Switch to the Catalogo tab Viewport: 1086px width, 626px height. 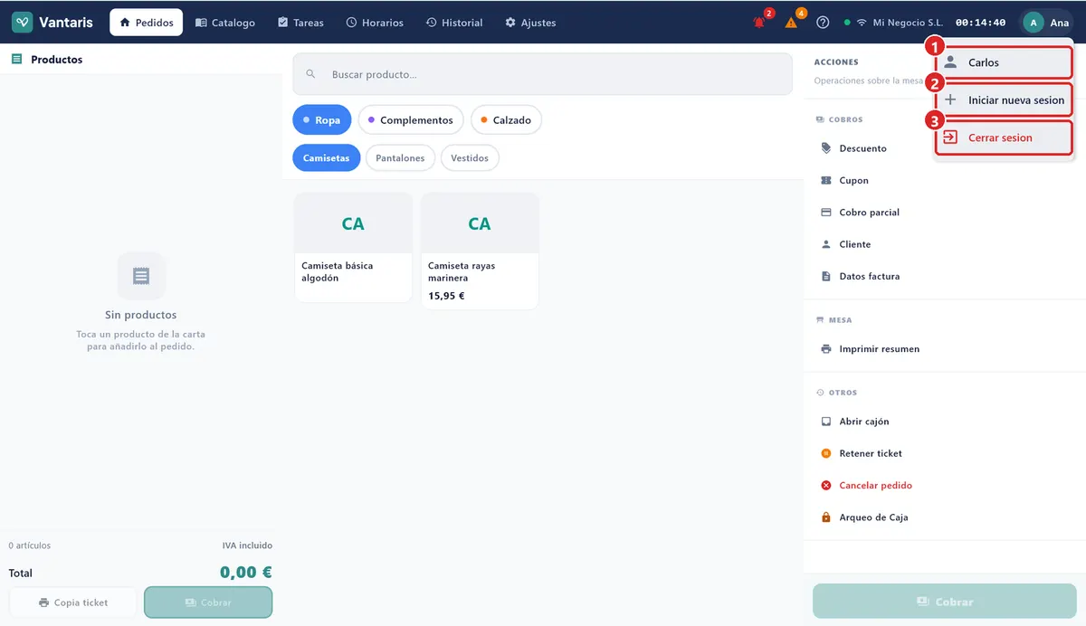pos(225,23)
